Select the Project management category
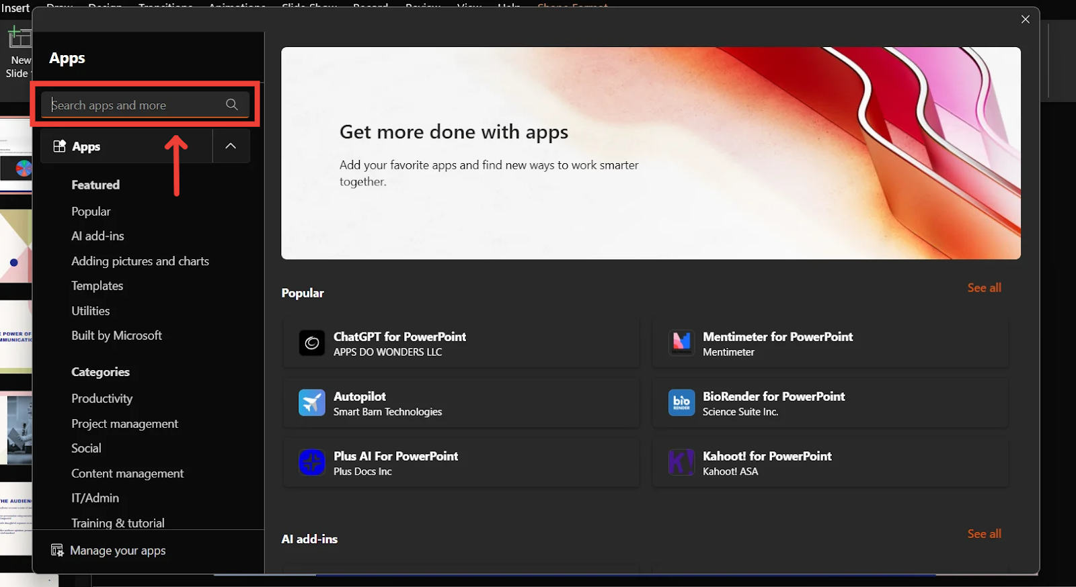 [124, 424]
